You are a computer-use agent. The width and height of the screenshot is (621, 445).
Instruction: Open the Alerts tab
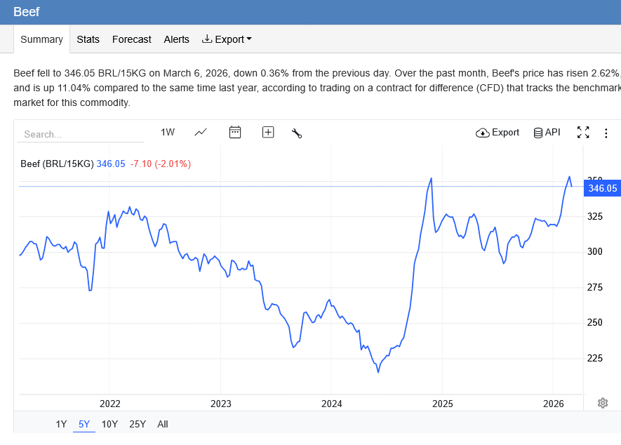(x=177, y=39)
